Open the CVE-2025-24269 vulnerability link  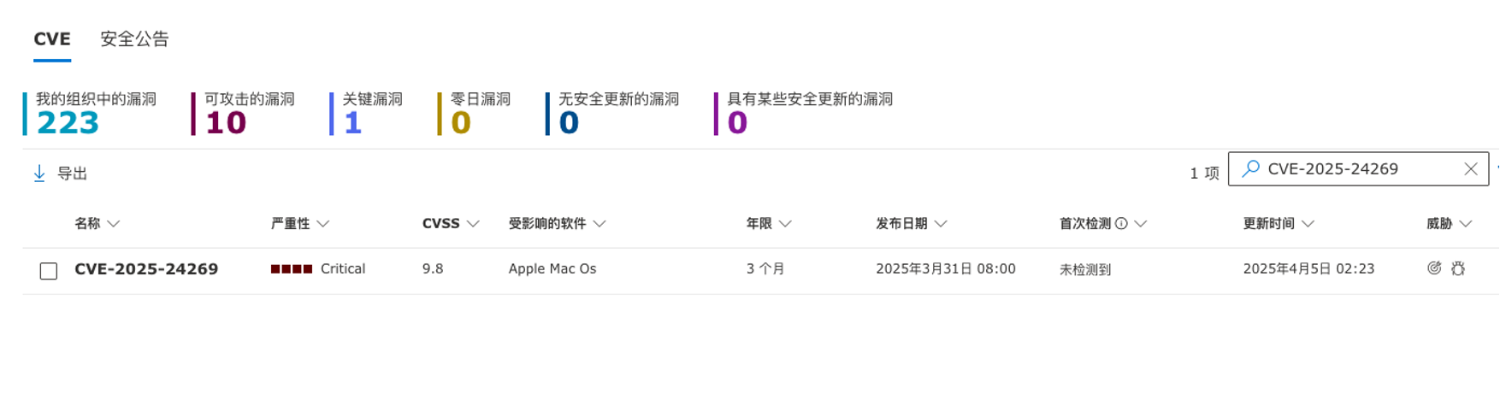pos(146,268)
